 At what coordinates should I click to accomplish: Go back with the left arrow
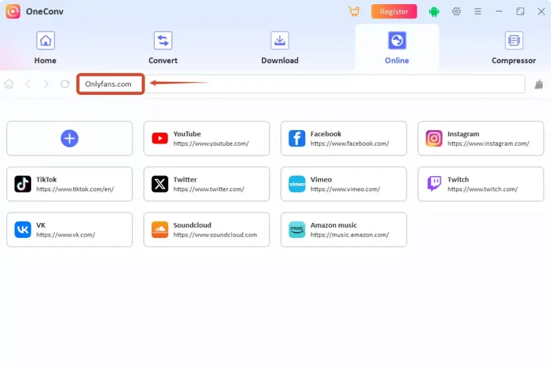click(28, 84)
